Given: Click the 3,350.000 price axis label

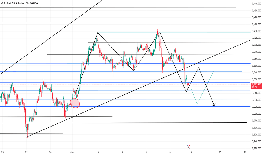Looking at the screenshot, I should click(x=257, y=66).
